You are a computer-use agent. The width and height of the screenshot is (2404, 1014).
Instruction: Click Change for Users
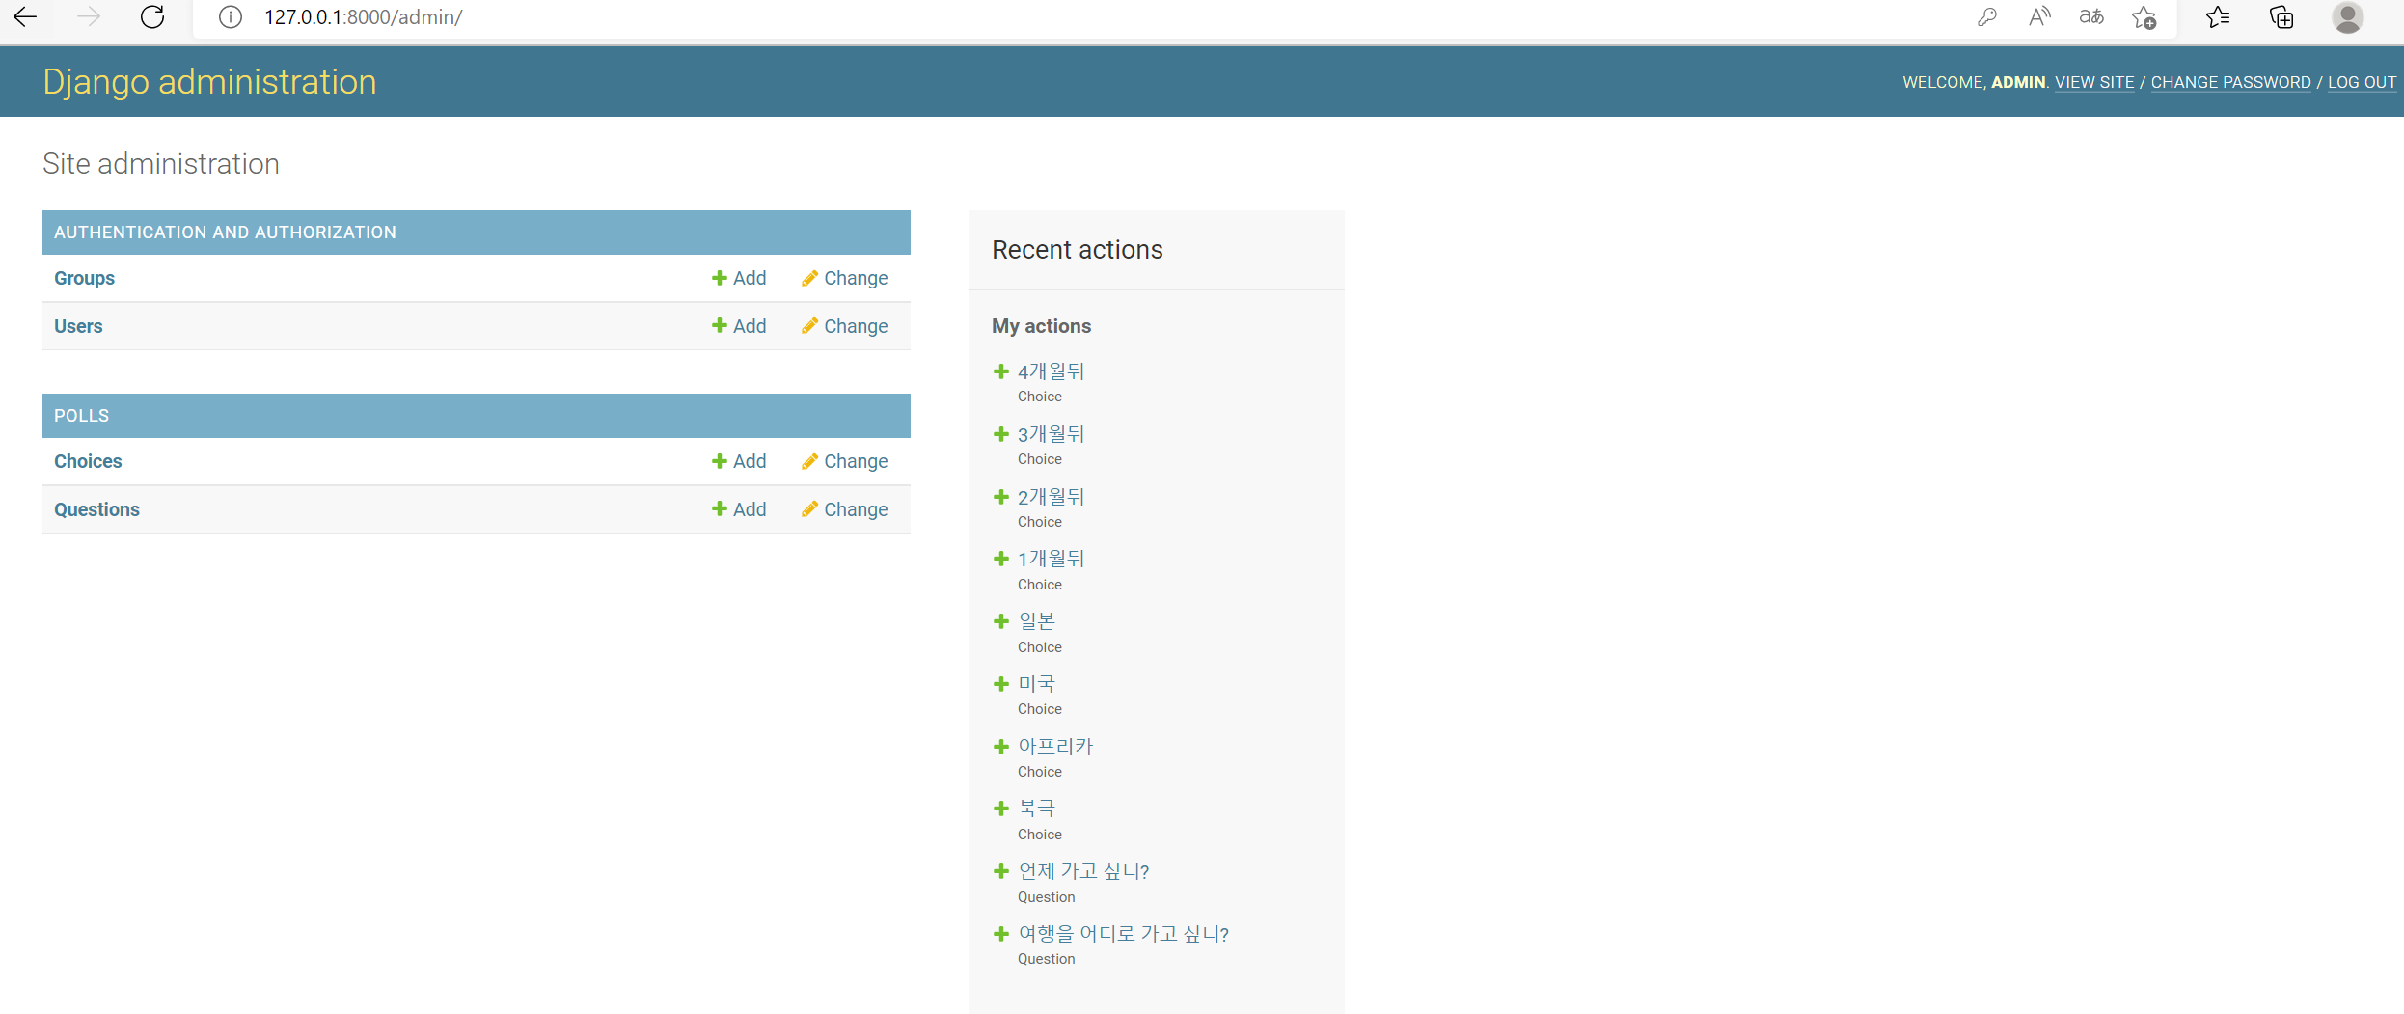click(844, 326)
